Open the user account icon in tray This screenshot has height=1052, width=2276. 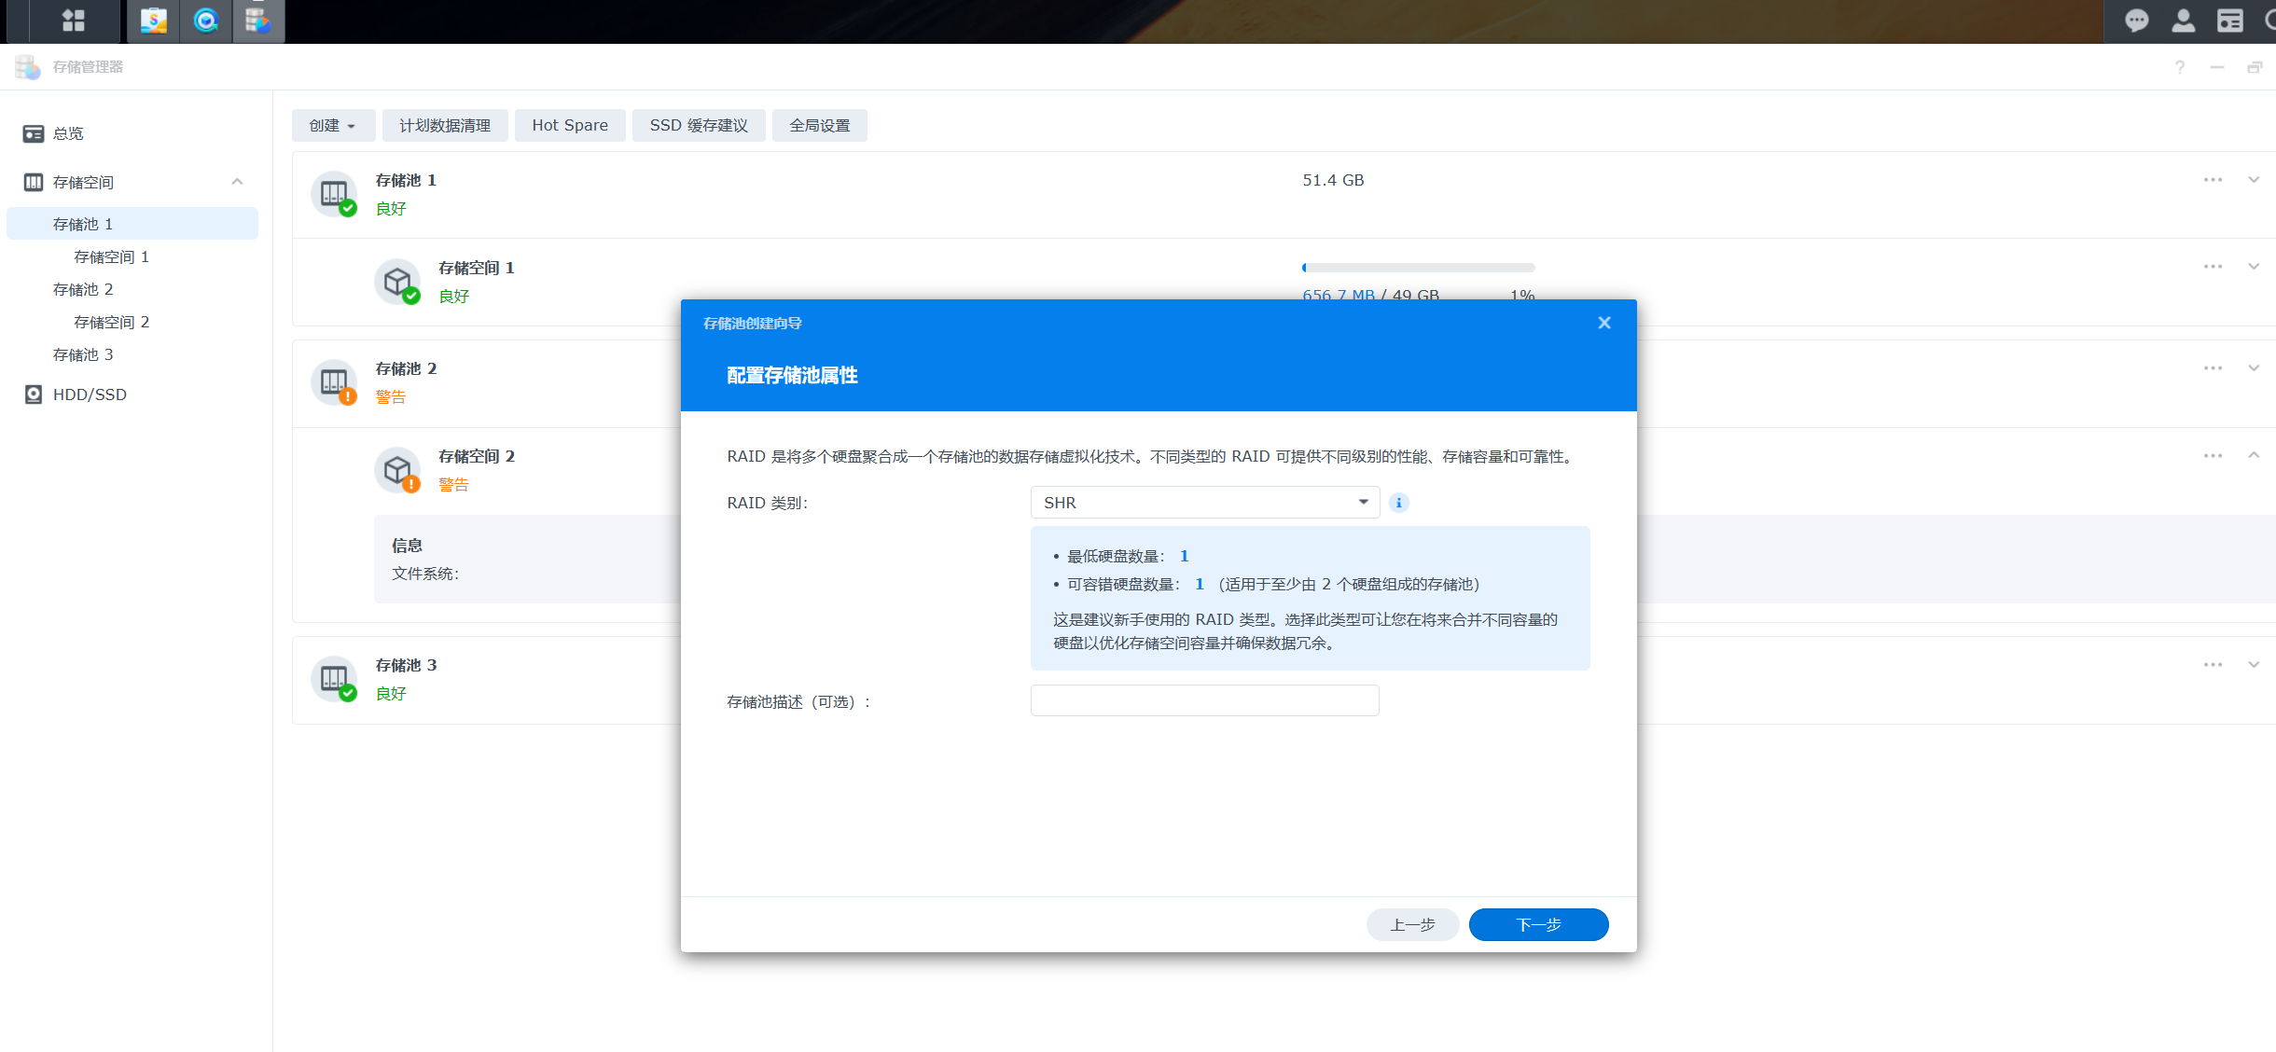point(2183,20)
